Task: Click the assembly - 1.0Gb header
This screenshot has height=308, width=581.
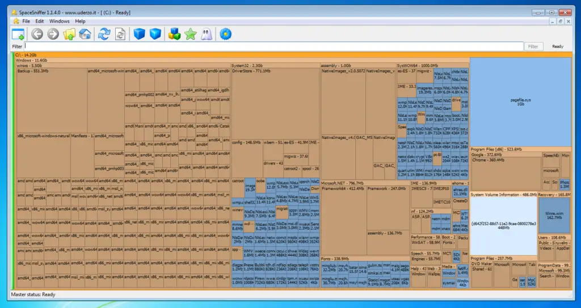Action: (x=358, y=65)
